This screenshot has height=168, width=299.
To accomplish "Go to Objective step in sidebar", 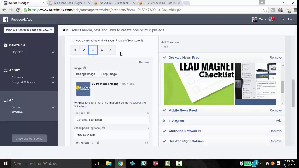I will tap(18, 52).
